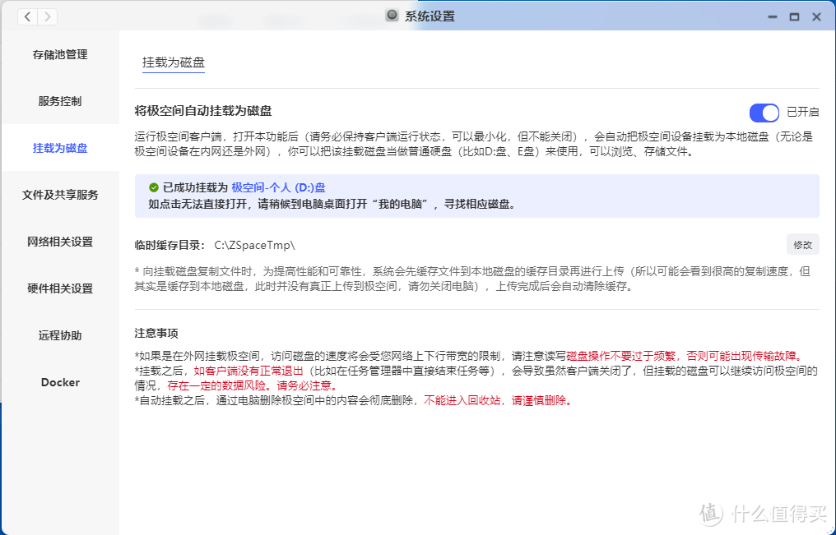Click the green success checkmark icon
Screen dimensions: 836x535
tap(154, 187)
